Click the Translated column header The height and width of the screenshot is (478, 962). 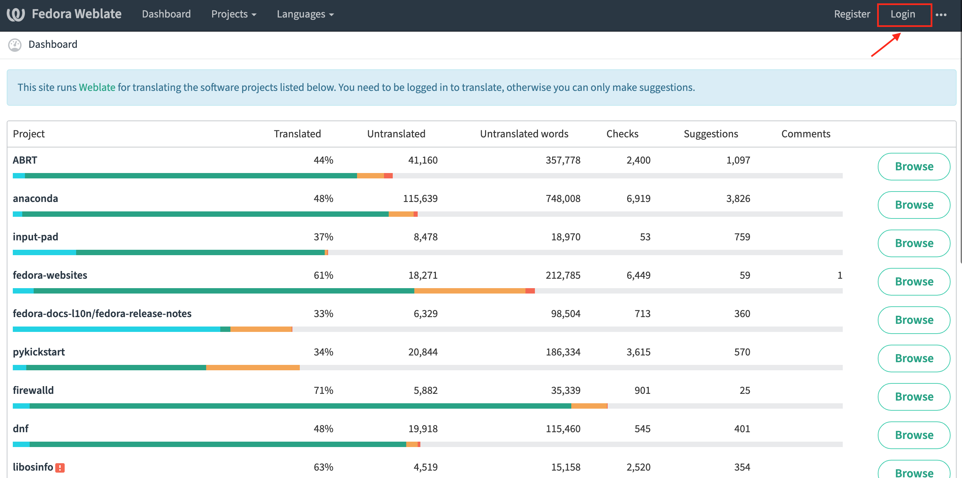297,134
